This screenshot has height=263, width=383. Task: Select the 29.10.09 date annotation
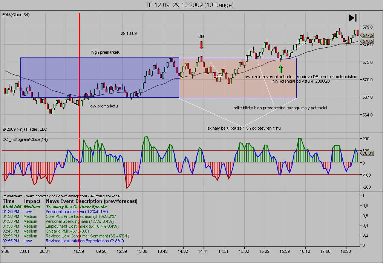coord(129,33)
